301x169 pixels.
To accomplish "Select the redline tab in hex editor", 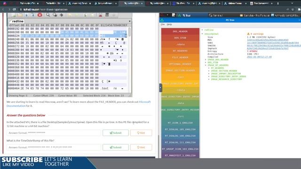I will tap(17, 21).
